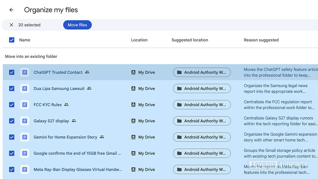Click the Reason suggested column header
This screenshot has width=318, height=179.
261,40
